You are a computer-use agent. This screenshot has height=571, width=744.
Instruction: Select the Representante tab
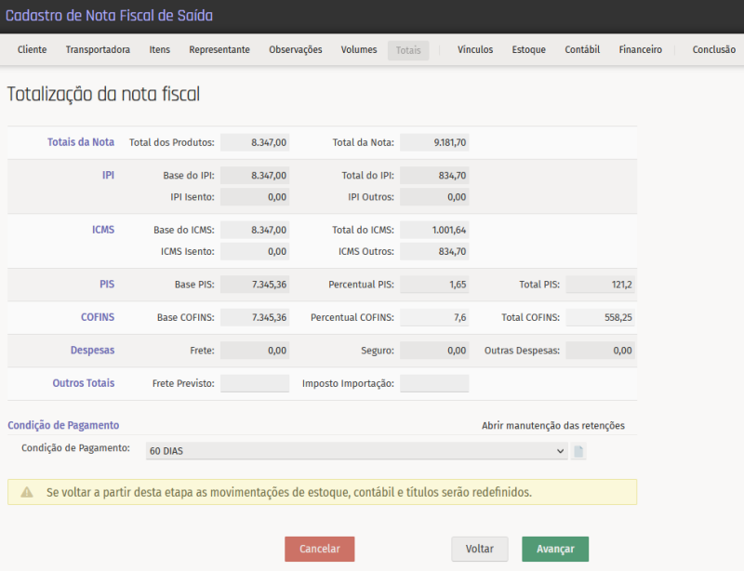(219, 50)
